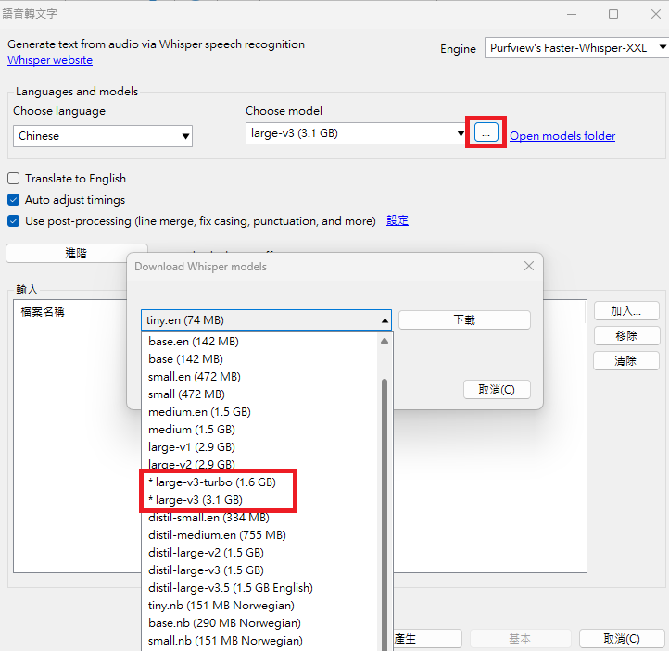Open post-processing 設定 link
This screenshot has height=651, width=669.
[398, 220]
